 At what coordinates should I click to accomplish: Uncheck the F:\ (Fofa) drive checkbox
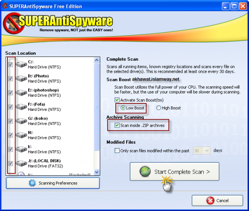tap(10, 107)
